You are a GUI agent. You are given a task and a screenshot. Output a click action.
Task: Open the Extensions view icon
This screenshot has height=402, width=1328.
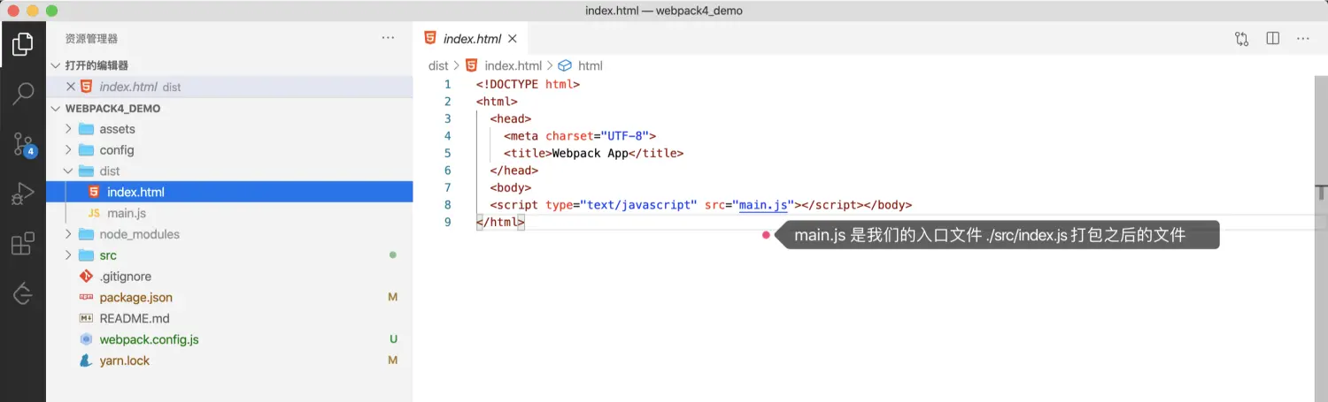coord(23,244)
